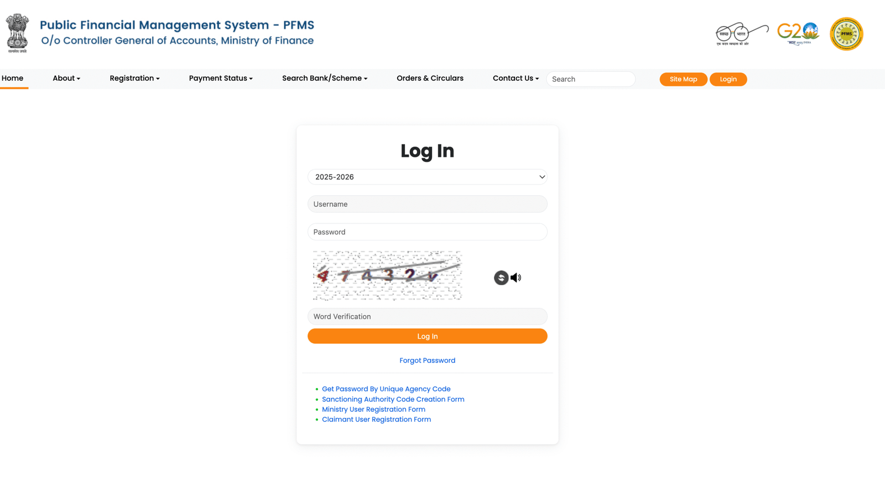The height and width of the screenshot is (482, 885).
Task: Click the round PFMS seal logo
Action: [x=846, y=34]
